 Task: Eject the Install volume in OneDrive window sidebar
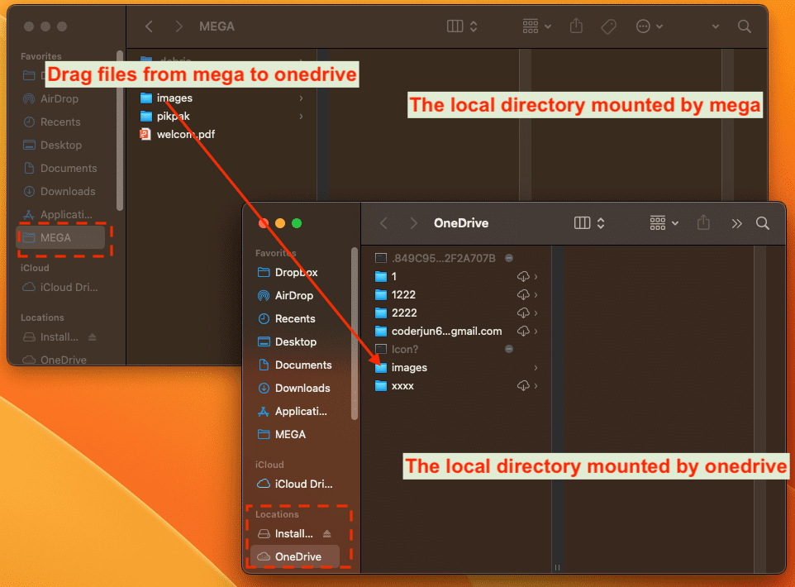click(x=327, y=534)
